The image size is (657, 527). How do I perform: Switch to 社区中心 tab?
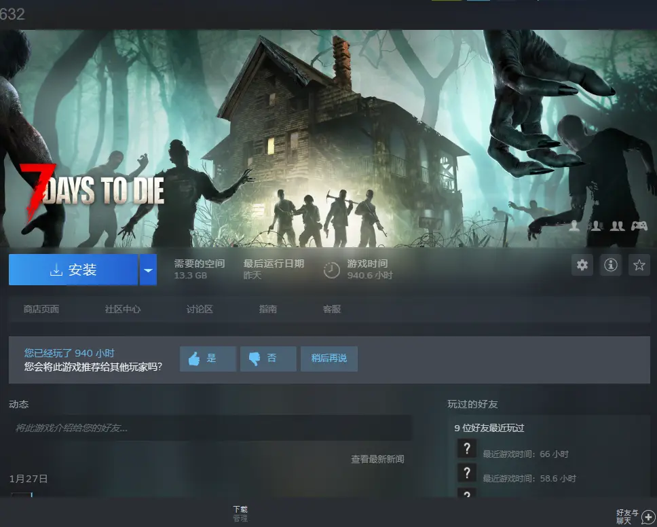122,309
